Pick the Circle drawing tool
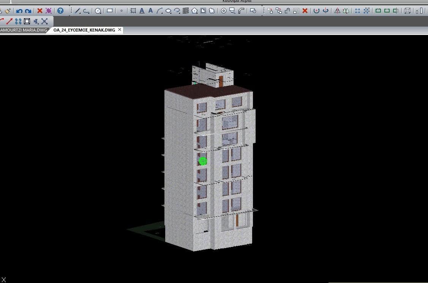The width and height of the screenshot is (428, 283). tap(98, 11)
